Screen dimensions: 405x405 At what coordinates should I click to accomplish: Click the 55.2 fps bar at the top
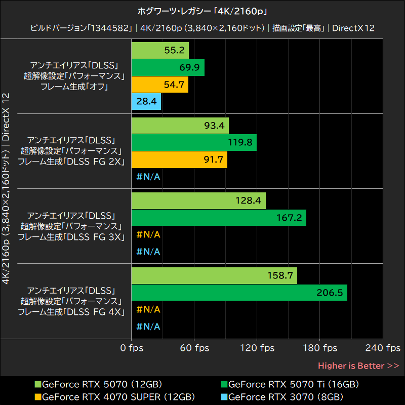pos(159,50)
